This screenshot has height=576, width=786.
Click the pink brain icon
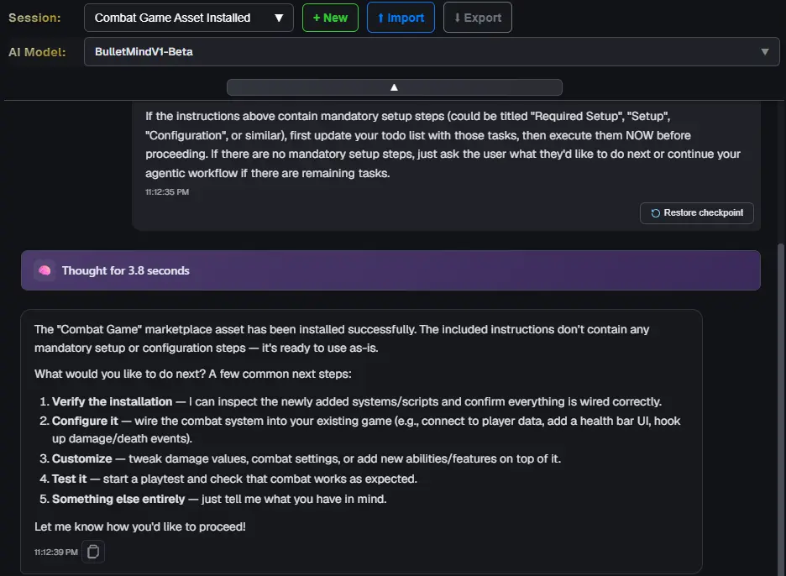click(45, 270)
